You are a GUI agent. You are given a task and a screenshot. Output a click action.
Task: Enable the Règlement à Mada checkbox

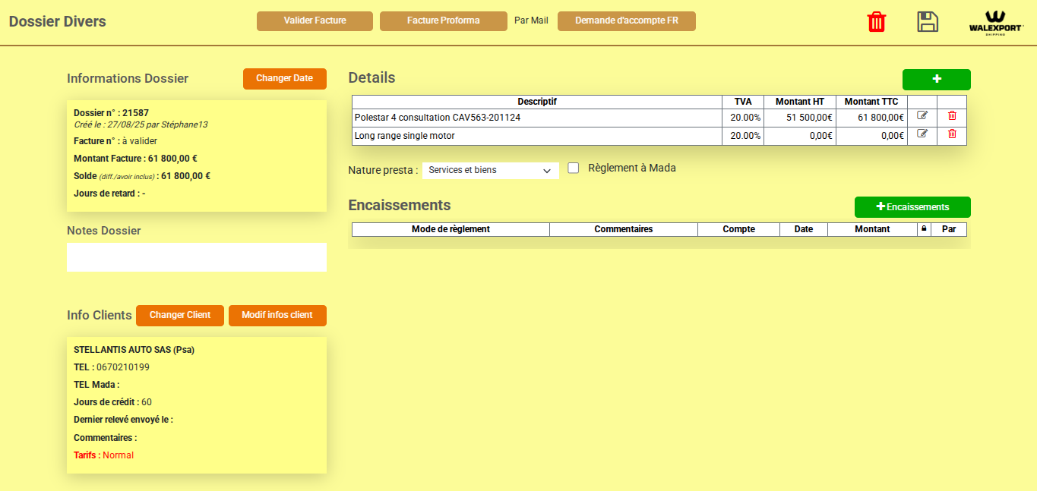click(x=574, y=168)
